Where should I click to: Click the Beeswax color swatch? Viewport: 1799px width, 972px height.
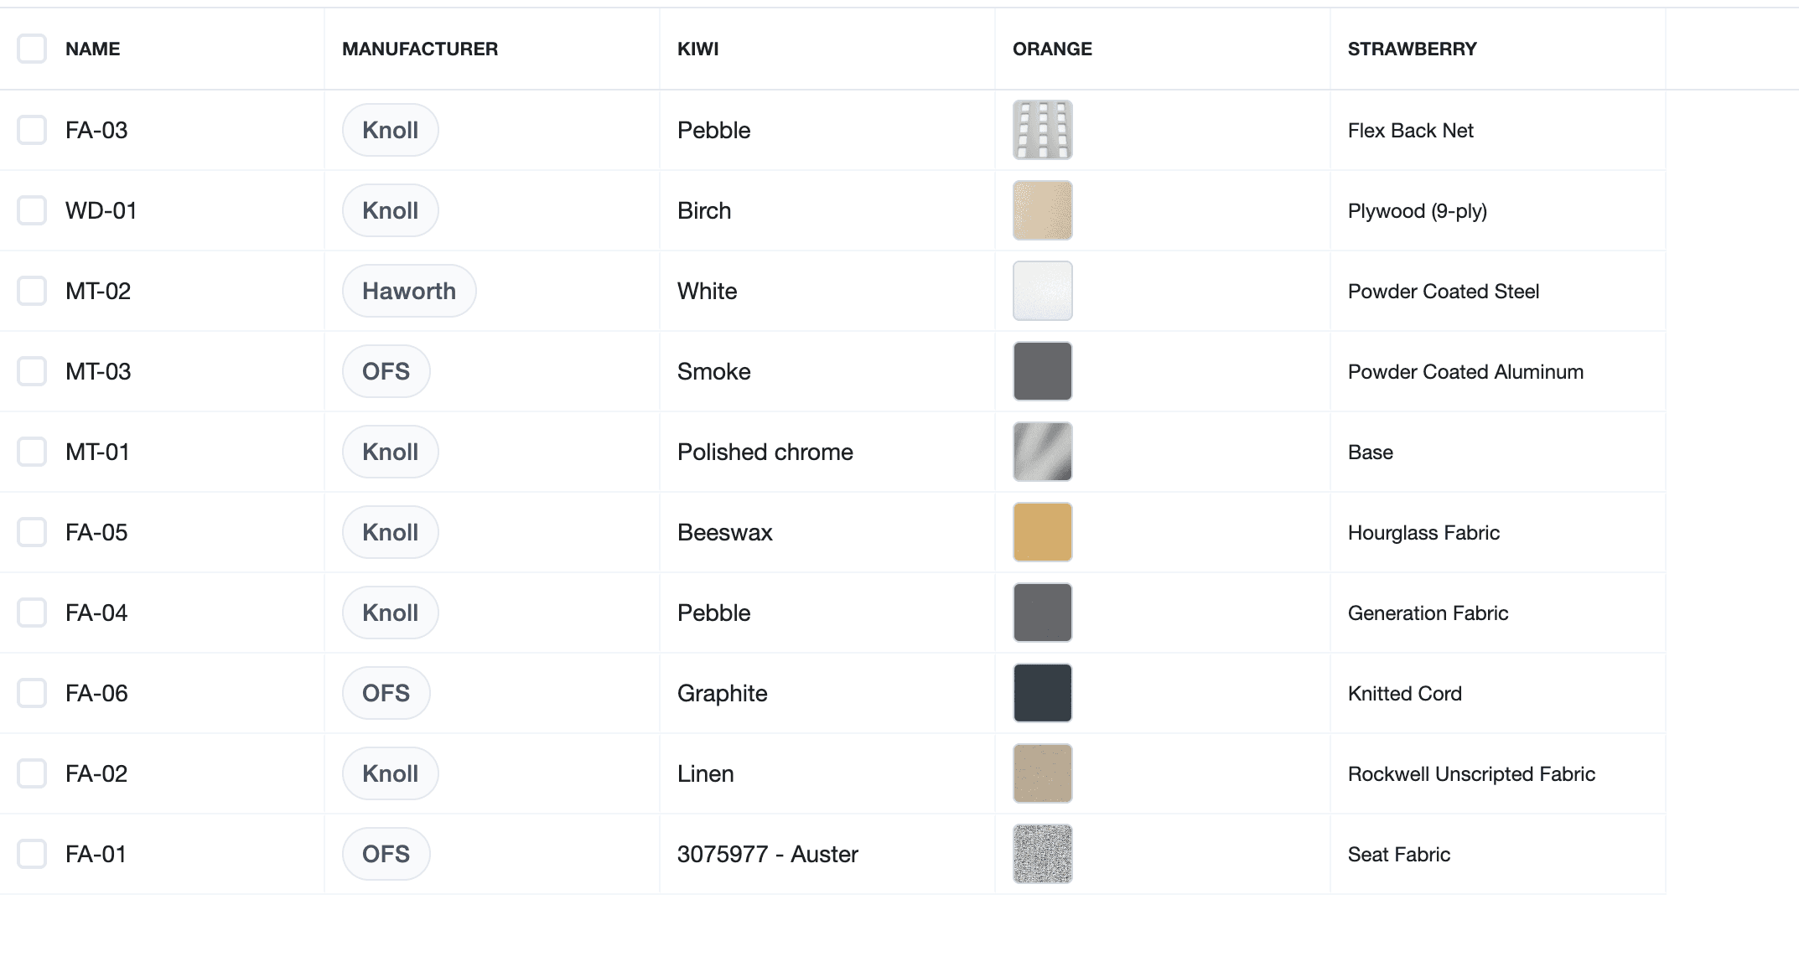point(1042,532)
